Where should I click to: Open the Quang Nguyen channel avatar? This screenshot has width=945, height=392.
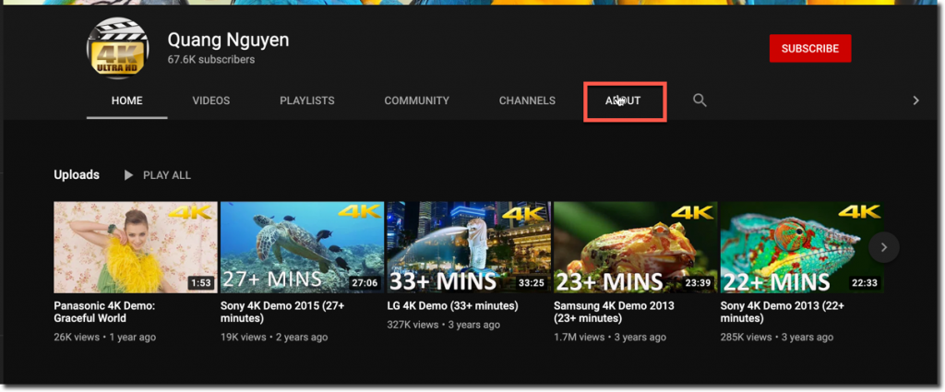117,48
